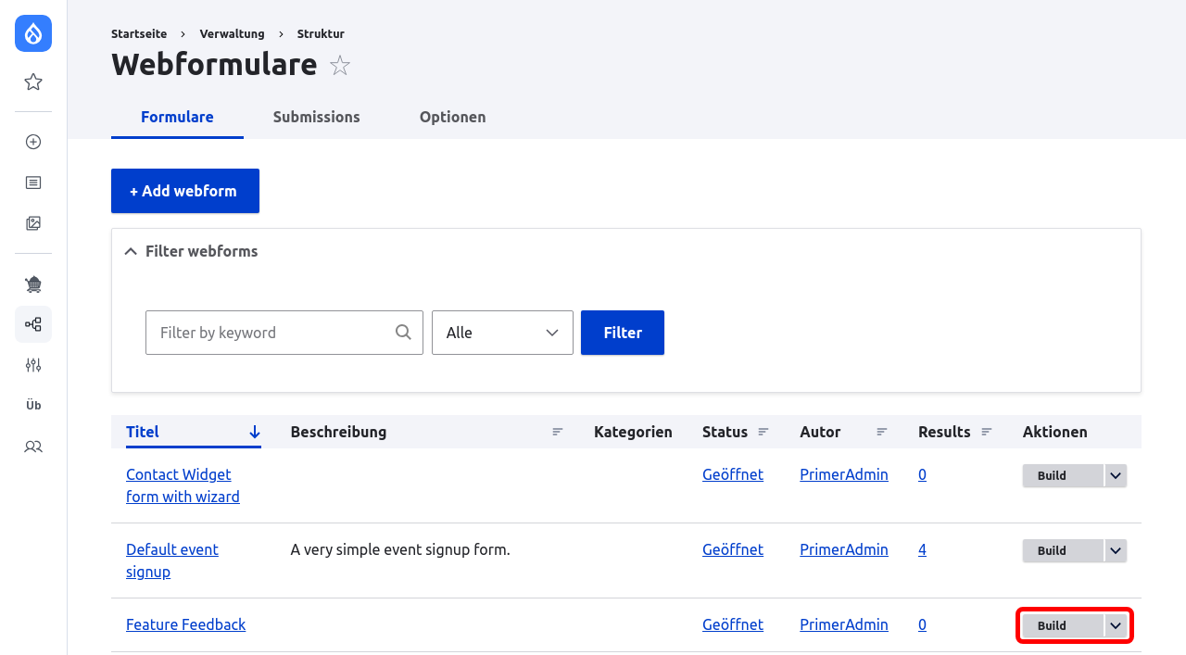Open the Commerce cart icon in sidebar
The image size is (1186, 655).
coord(33,283)
